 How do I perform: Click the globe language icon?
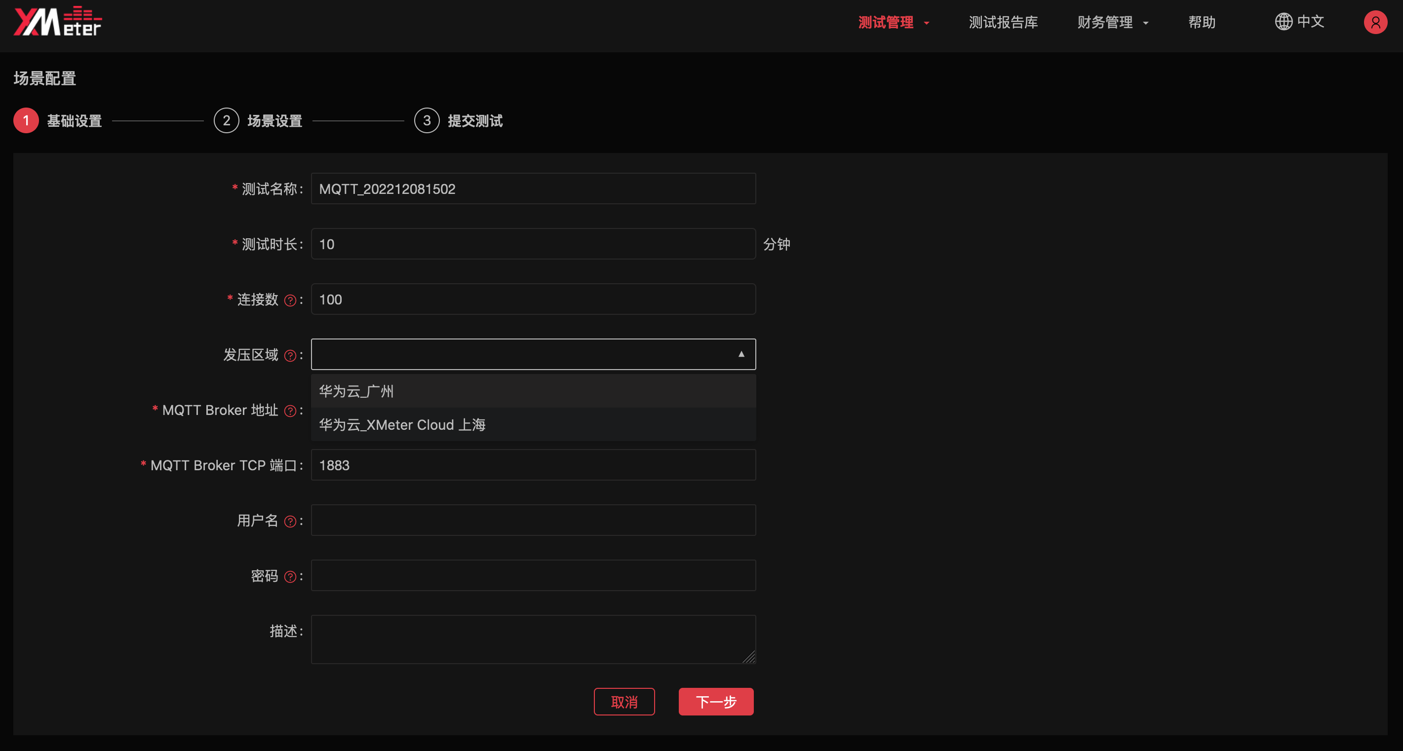[x=1283, y=21]
